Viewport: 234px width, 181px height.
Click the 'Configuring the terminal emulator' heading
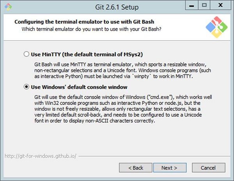pyautogui.click(x=70, y=22)
